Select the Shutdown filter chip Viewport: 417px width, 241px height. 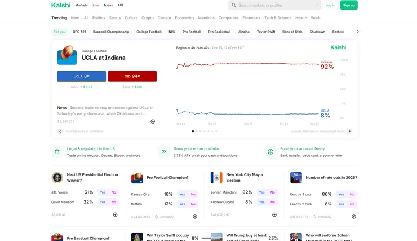[317, 32]
